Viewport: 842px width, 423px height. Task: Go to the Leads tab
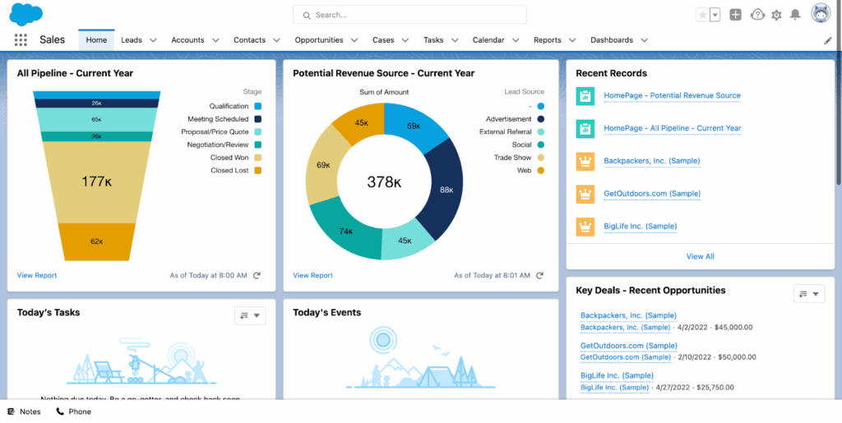tap(132, 40)
